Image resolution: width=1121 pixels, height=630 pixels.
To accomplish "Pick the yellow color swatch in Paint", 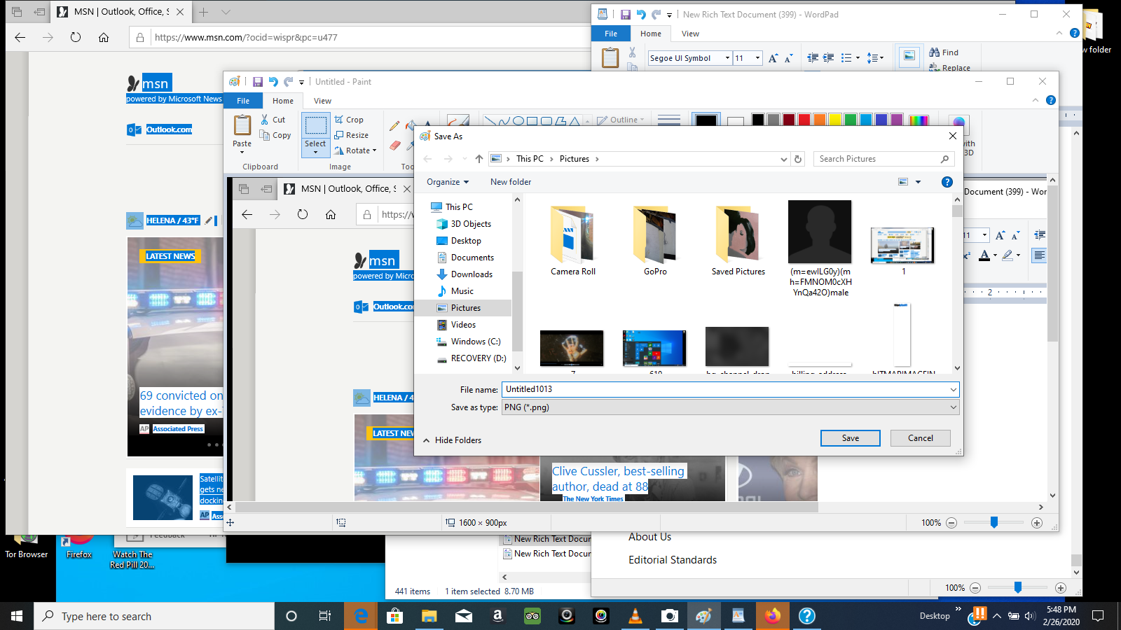I will [835, 120].
